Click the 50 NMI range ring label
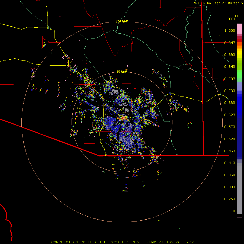 pos(122,72)
